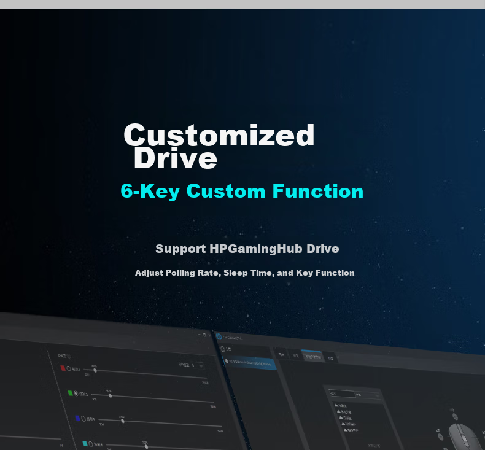Click the red DPI level color swatch

click(63, 368)
